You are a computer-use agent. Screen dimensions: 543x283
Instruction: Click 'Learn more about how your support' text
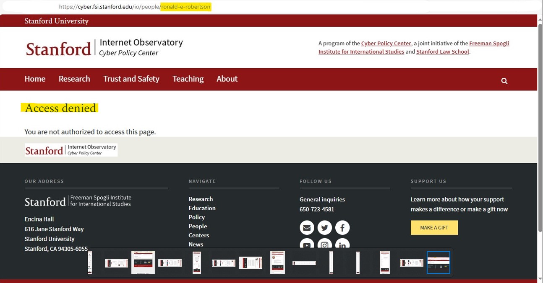coord(457,199)
